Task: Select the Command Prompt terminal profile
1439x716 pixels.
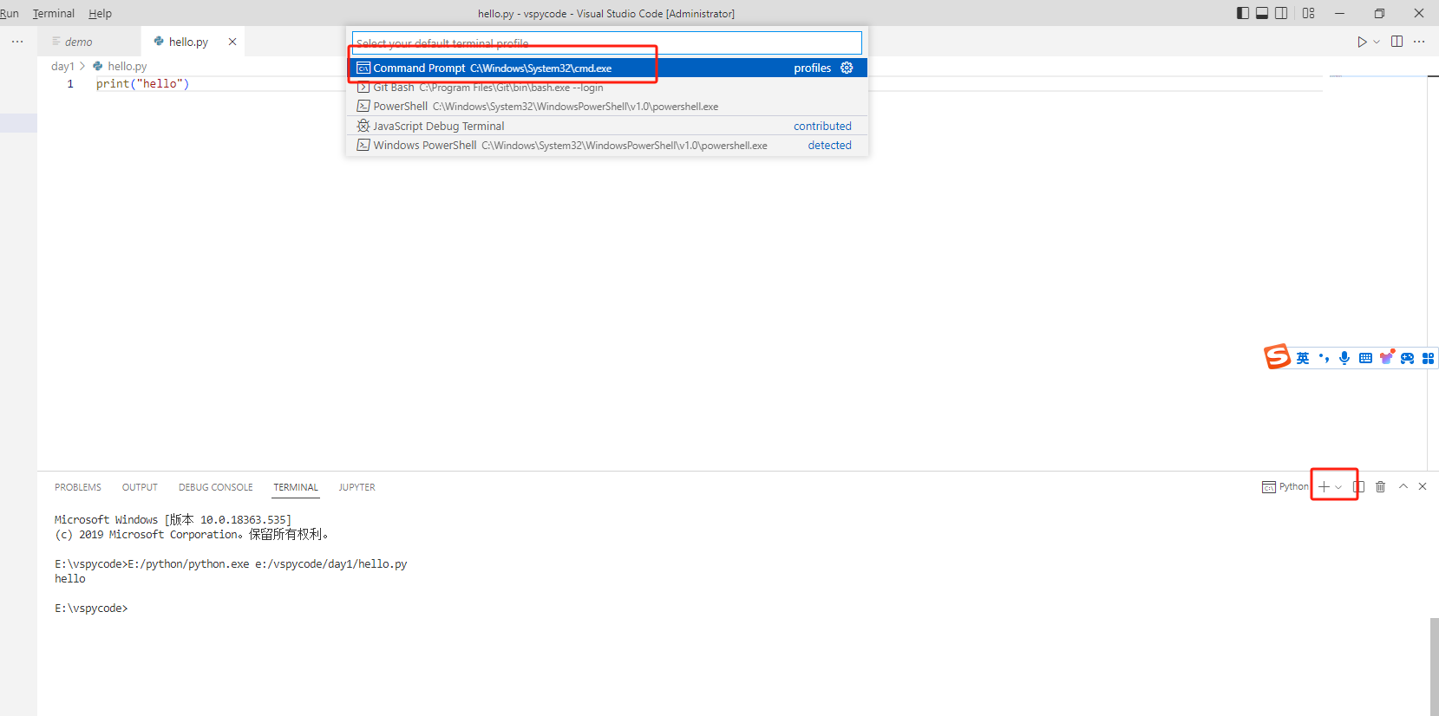Action: [x=607, y=68]
